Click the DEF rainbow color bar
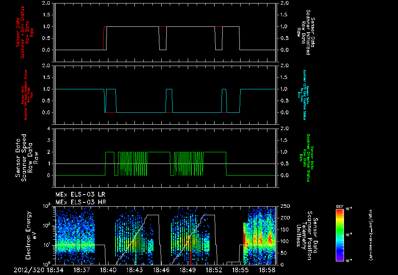Image resolution: width=398 pixels, height=275 pixels. click(x=340, y=235)
